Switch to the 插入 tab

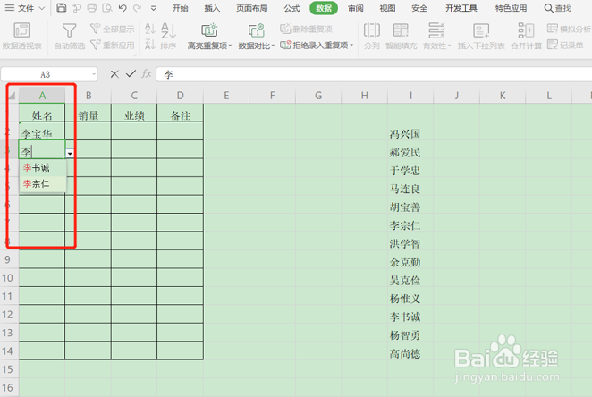(212, 8)
